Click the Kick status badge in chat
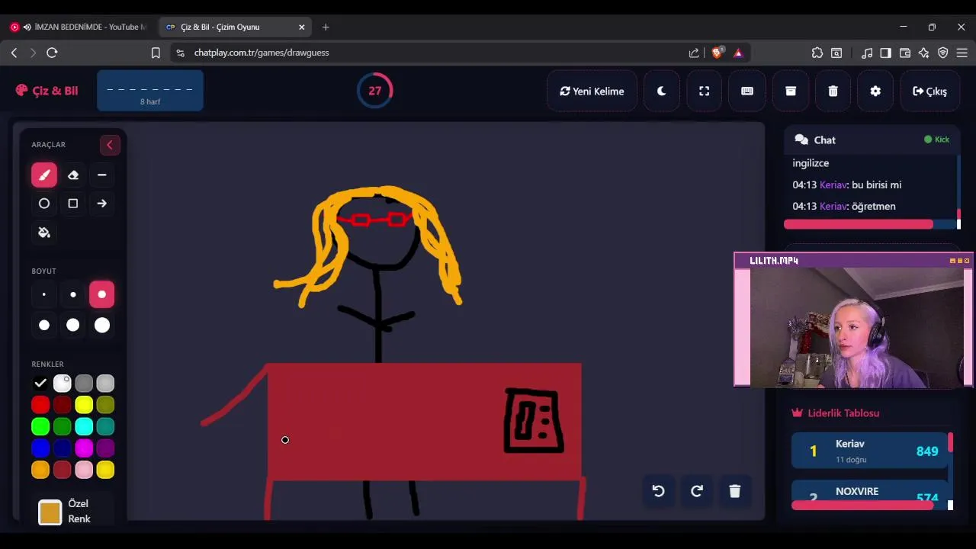The width and height of the screenshot is (976, 549). tap(936, 140)
